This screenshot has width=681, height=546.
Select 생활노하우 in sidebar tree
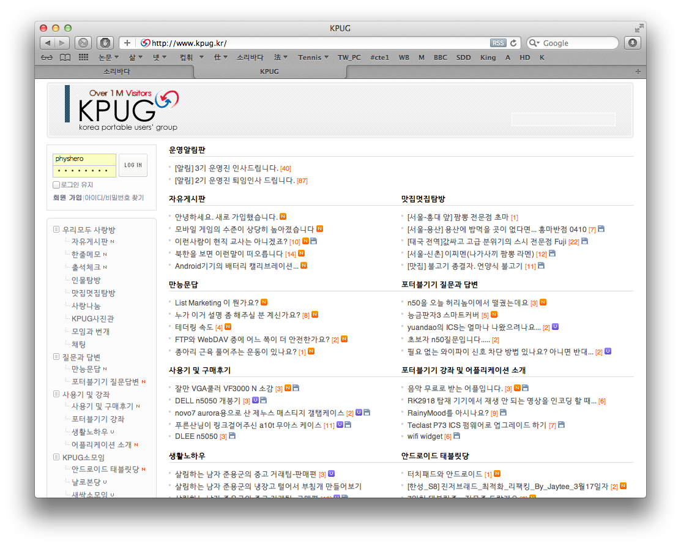(x=89, y=432)
